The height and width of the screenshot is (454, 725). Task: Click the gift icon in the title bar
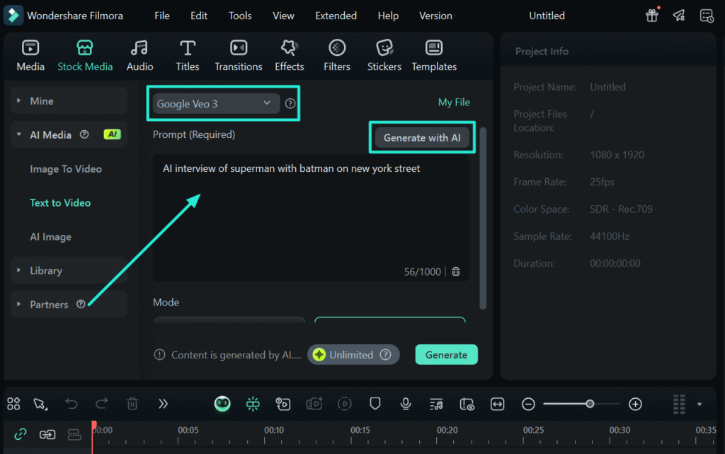(651, 15)
